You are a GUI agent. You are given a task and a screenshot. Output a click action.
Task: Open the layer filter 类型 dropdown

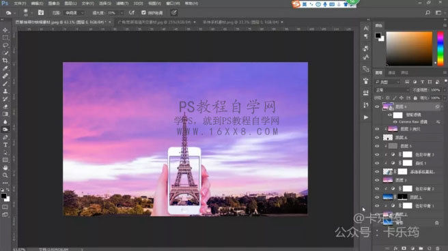[x=387, y=82]
